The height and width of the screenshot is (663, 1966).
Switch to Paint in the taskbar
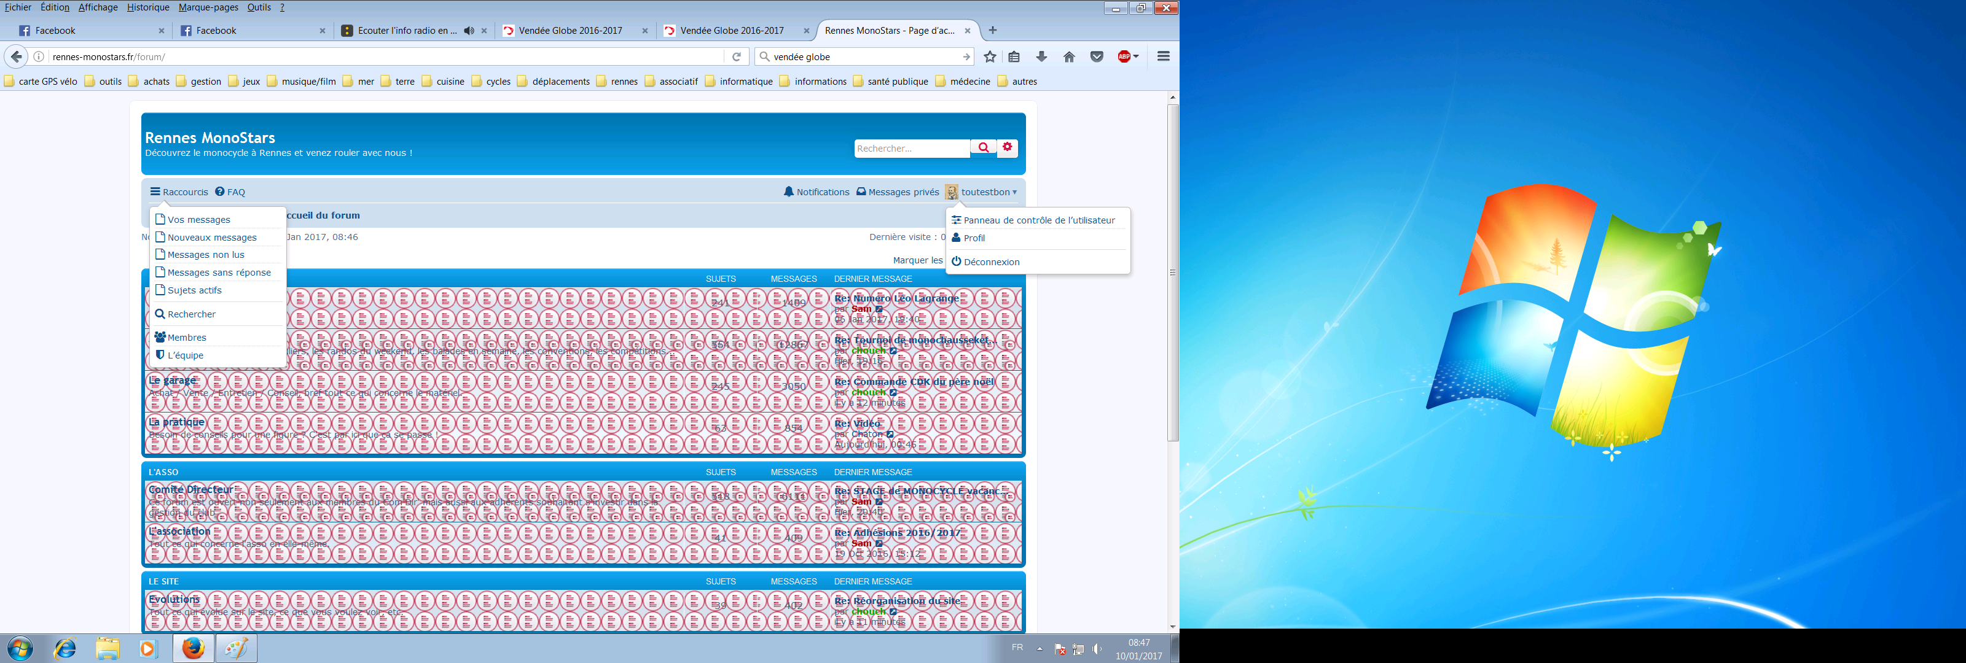coord(236,648)
